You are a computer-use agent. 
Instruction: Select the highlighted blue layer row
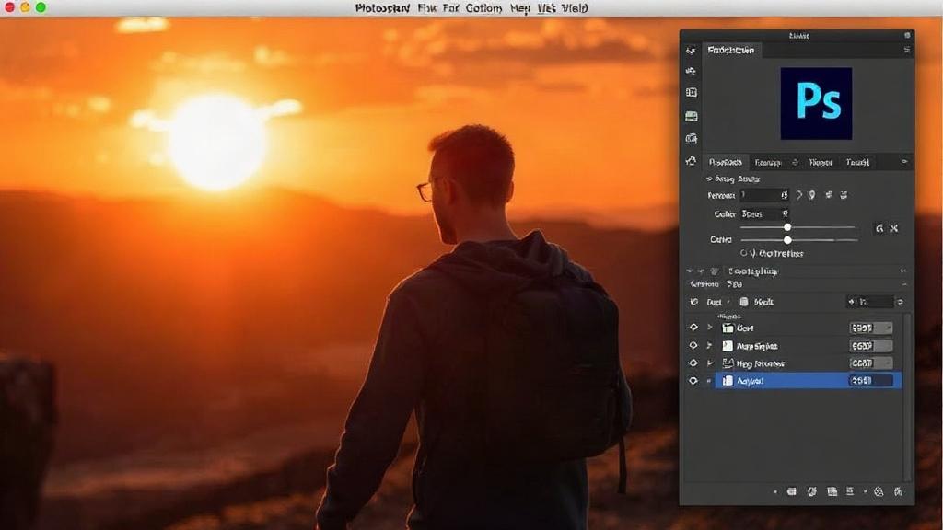pyautogui.click(x=808, y=380)
